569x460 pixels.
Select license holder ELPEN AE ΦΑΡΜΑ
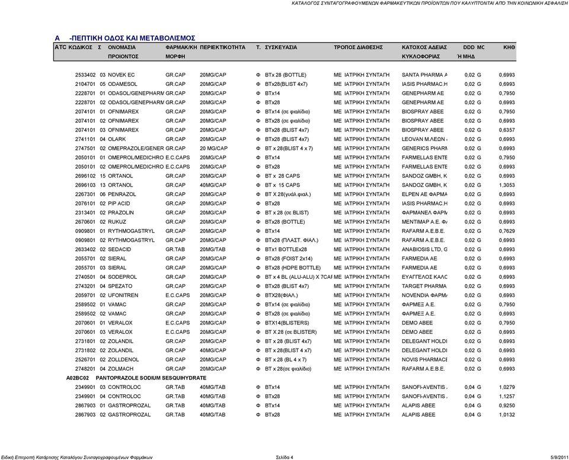click(424, 194)
